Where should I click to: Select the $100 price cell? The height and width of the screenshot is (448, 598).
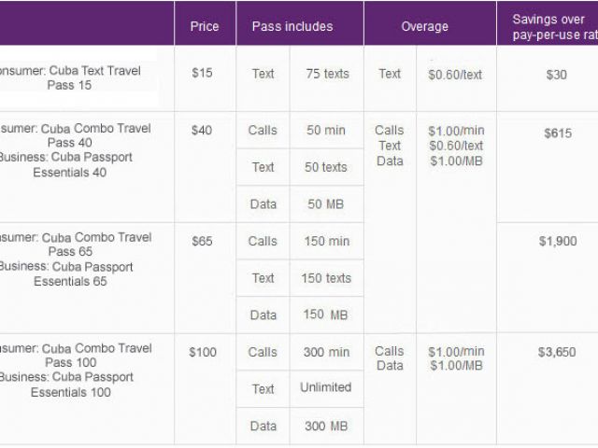202,352
